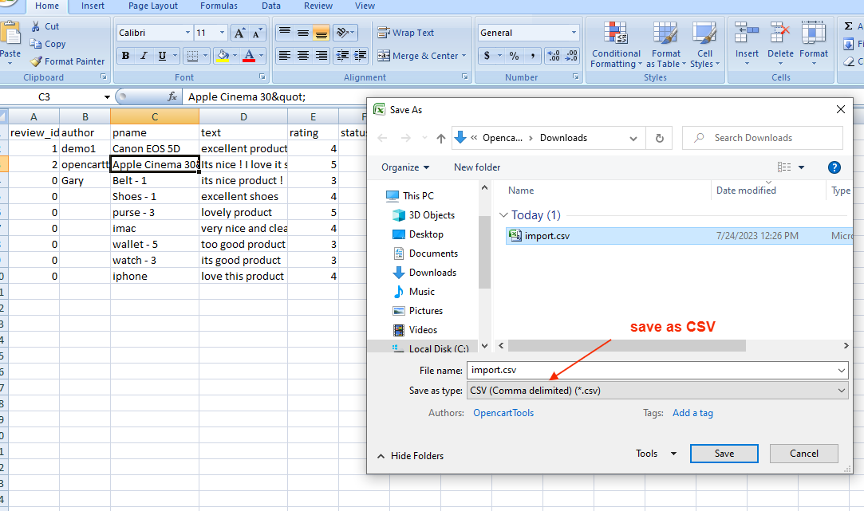Switch to the View tab
864x511 pixels.
click(365, 6)
